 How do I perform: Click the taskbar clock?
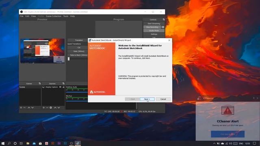[x=247, y=144]
